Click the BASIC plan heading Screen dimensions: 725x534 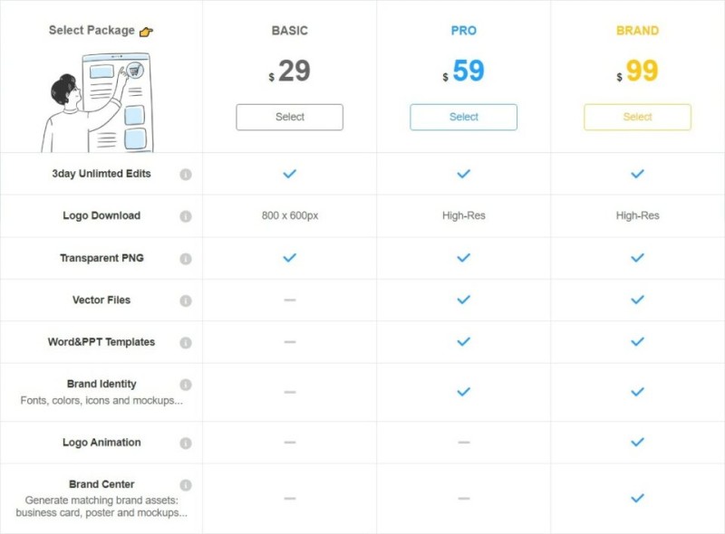click(x=289, y=31)
